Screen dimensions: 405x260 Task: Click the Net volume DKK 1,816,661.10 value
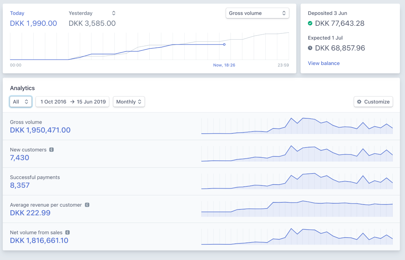(39, 241)
